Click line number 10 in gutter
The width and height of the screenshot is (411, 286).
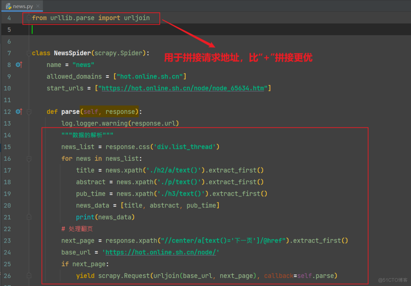[x=7, y=89]
